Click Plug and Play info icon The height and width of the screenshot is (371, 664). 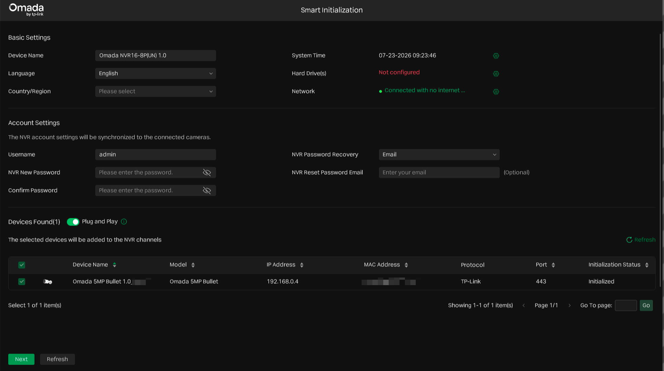(x=124, y=221)
